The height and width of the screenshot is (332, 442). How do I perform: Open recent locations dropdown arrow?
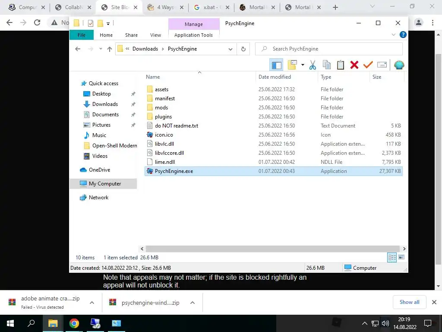(101, 49)
